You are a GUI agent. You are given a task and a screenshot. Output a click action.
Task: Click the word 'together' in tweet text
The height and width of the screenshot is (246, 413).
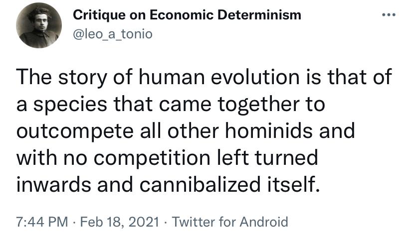(x=259, y=105)
